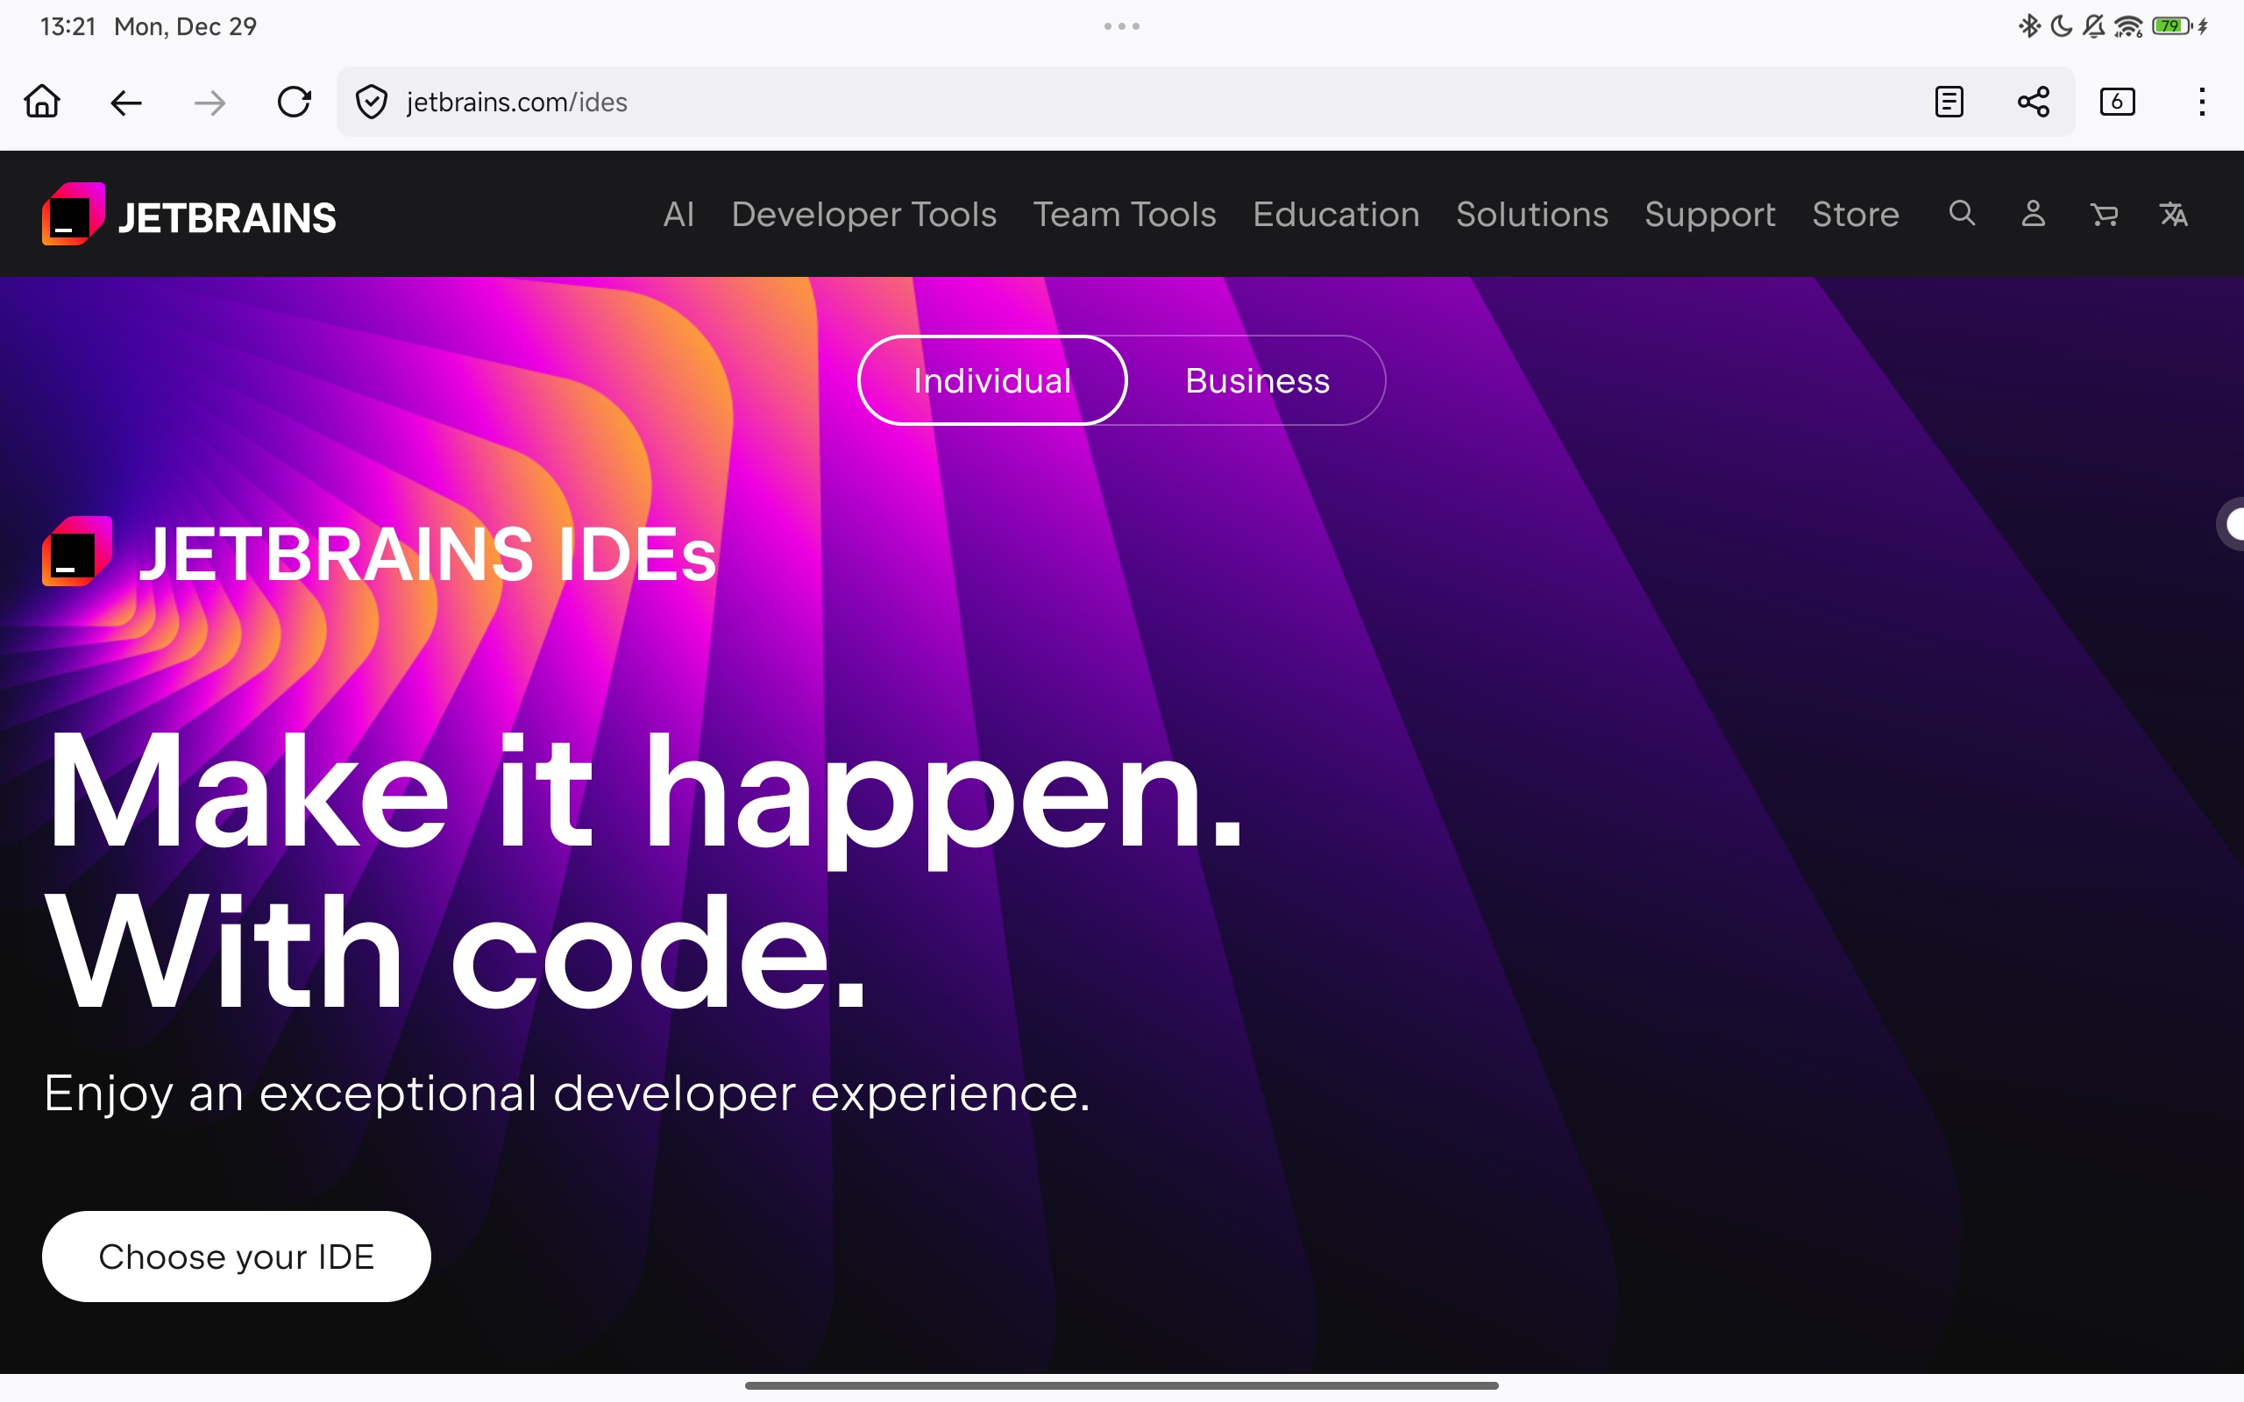Reload the current page
Viewport: 2244px width, 1402px height.
(x=295, y=101)
